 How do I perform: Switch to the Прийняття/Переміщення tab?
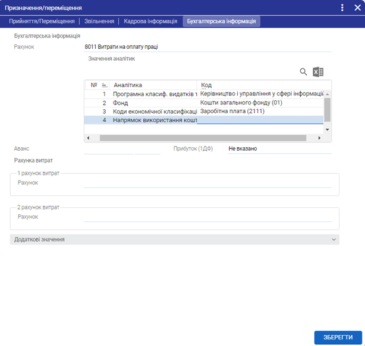click(x=42, y=21)
